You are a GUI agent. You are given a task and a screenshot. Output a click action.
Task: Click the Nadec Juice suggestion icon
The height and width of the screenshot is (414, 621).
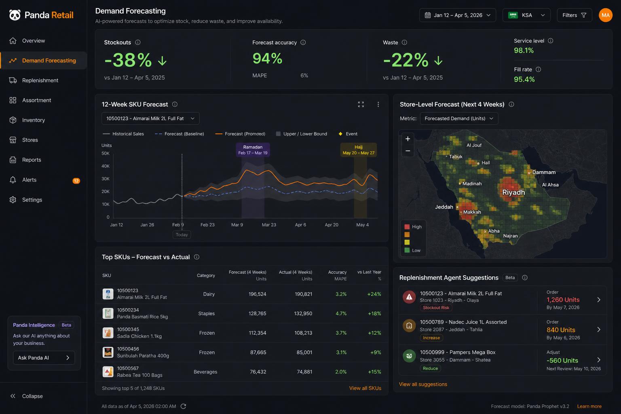coord(409,325)
